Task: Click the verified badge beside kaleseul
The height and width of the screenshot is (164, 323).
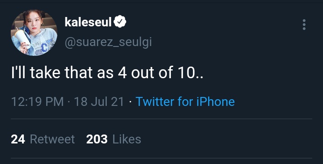Action: point(120,21)
